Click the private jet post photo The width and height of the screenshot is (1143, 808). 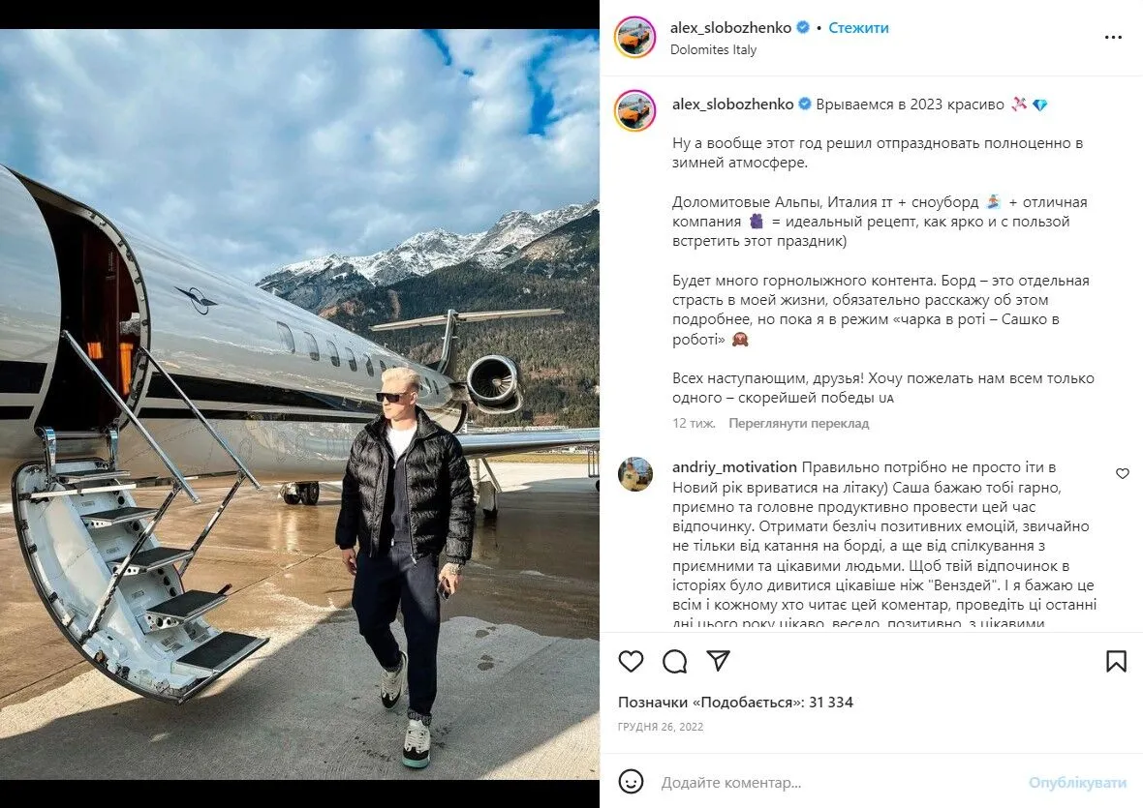(x=299, y=404)
